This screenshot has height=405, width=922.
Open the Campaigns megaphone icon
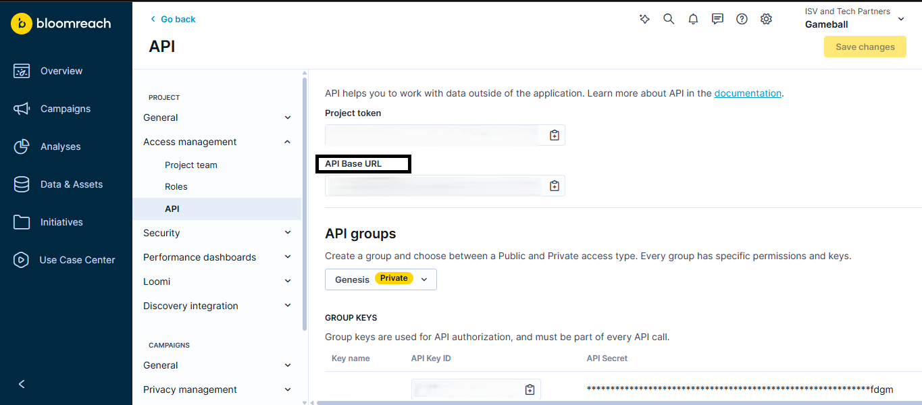coord(22,109)
